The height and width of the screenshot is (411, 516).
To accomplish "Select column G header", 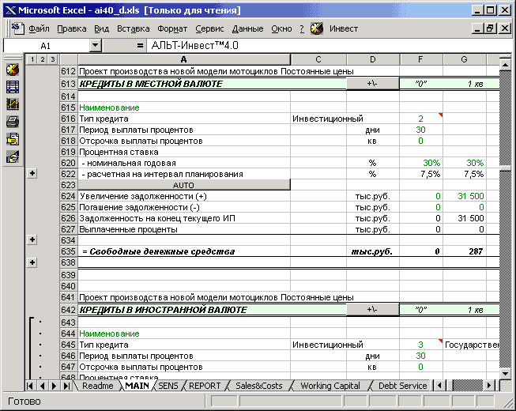I will coord(465,59).
